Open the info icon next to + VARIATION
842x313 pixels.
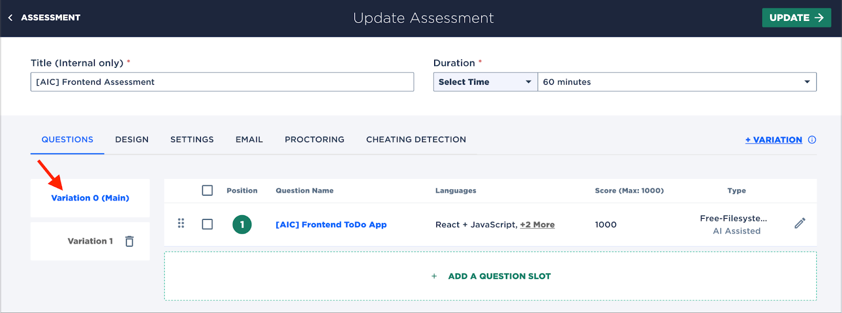pos(812,140)
